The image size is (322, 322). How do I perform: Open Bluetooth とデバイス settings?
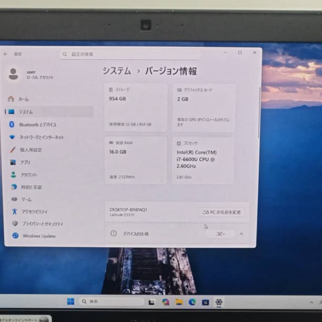coord(49,125)
